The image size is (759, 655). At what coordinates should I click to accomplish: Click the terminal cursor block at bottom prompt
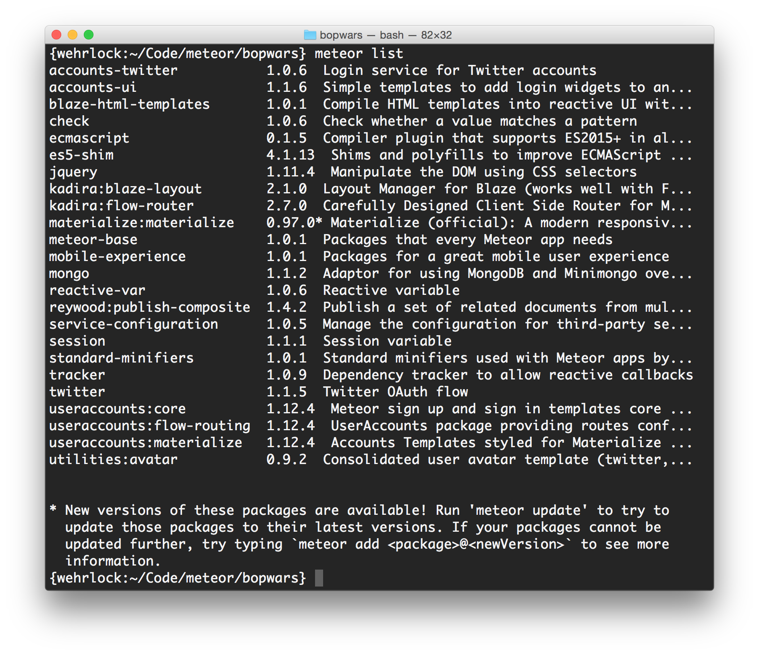(x=319, y=578)
